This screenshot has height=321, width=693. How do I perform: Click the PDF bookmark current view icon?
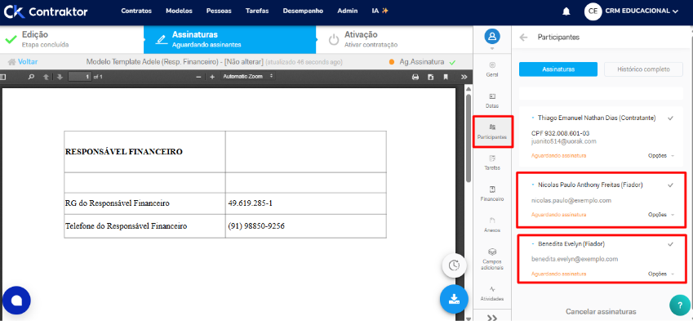click(x=446, y=77)
